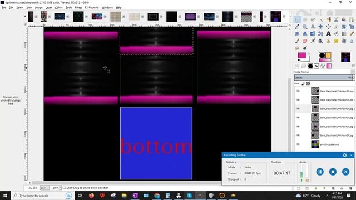This screenshot has height=200, width=356.
Task: Open the Filters menu
Action: [78, 7]
